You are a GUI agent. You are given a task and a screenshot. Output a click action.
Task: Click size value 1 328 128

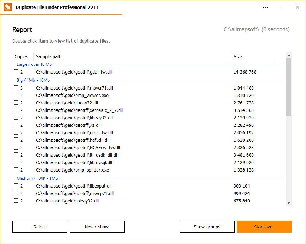coord(244,170)
